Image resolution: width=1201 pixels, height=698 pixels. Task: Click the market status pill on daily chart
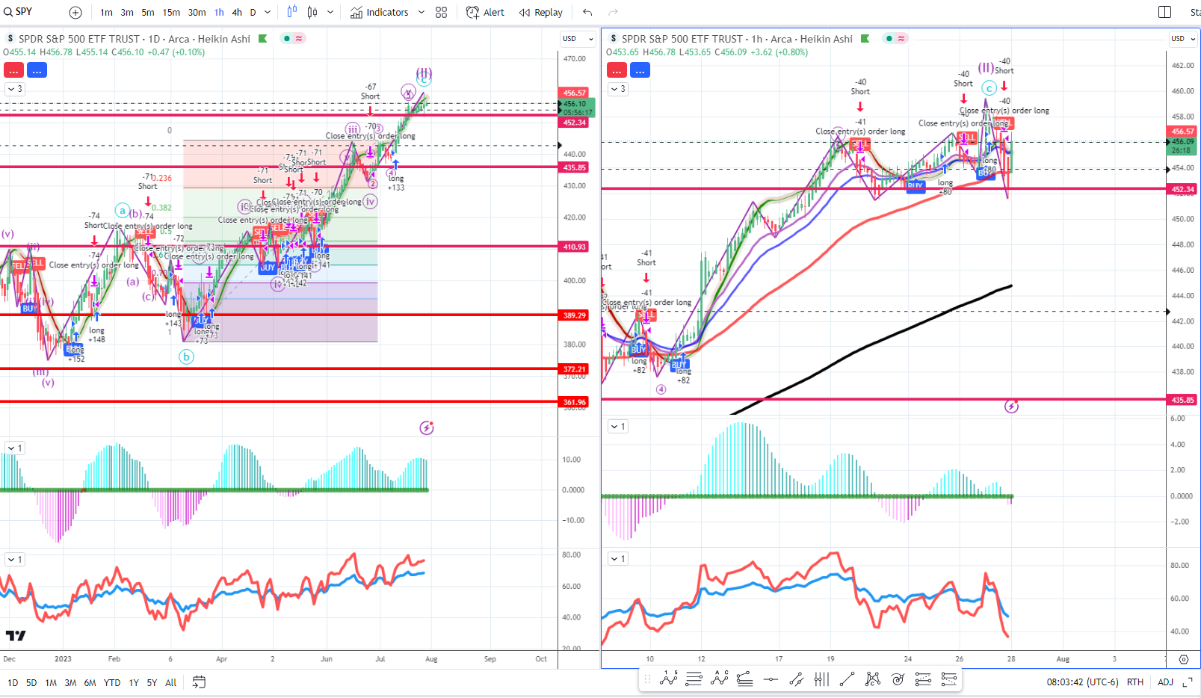[x=292, y=39]
